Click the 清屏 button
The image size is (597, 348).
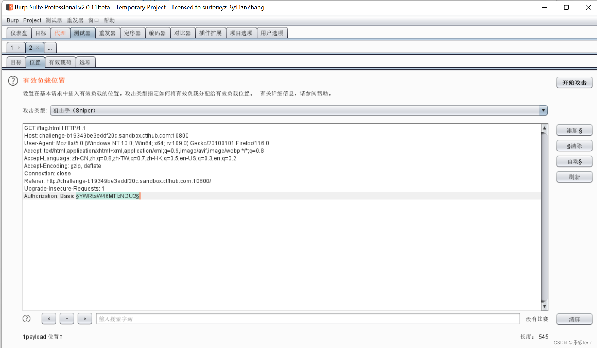574,319
